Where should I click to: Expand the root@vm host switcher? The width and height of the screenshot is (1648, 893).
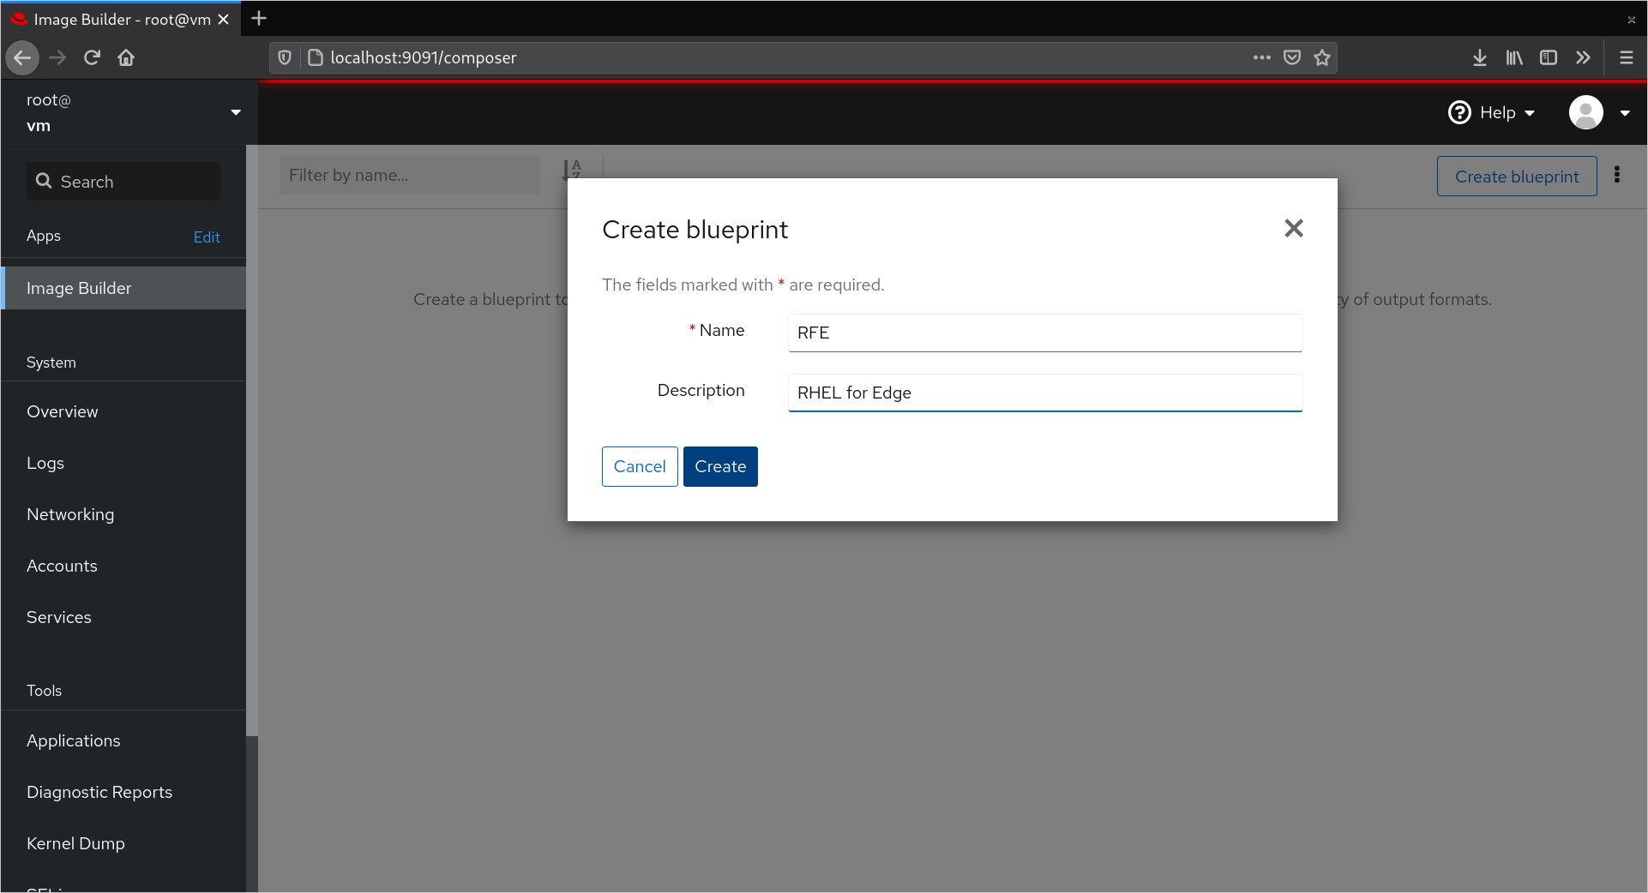coord(129,112)
